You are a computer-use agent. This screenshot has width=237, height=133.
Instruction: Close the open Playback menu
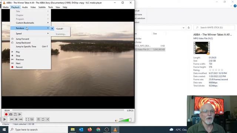(15, 7)
